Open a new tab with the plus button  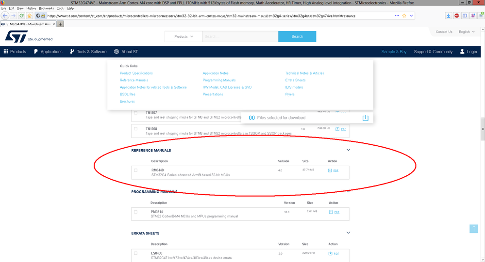tap(60, 24)
